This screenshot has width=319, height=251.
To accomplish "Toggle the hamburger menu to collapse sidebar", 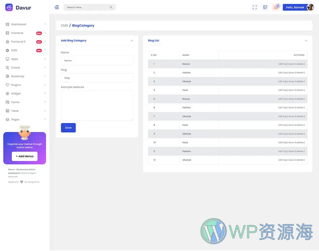I will (x=57, y=7).
